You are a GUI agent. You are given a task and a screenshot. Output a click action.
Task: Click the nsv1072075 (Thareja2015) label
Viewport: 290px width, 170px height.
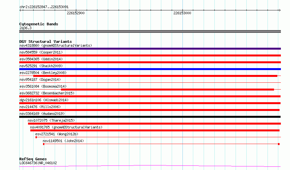(51, 120)
